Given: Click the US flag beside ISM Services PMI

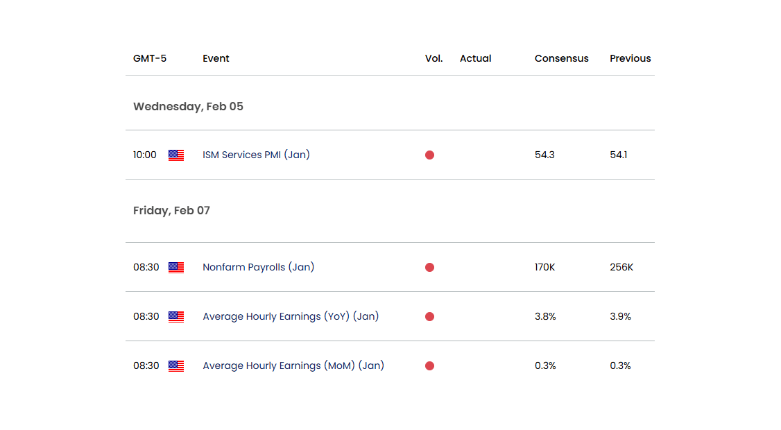Looking at the screenshot, I should [176, 155].
